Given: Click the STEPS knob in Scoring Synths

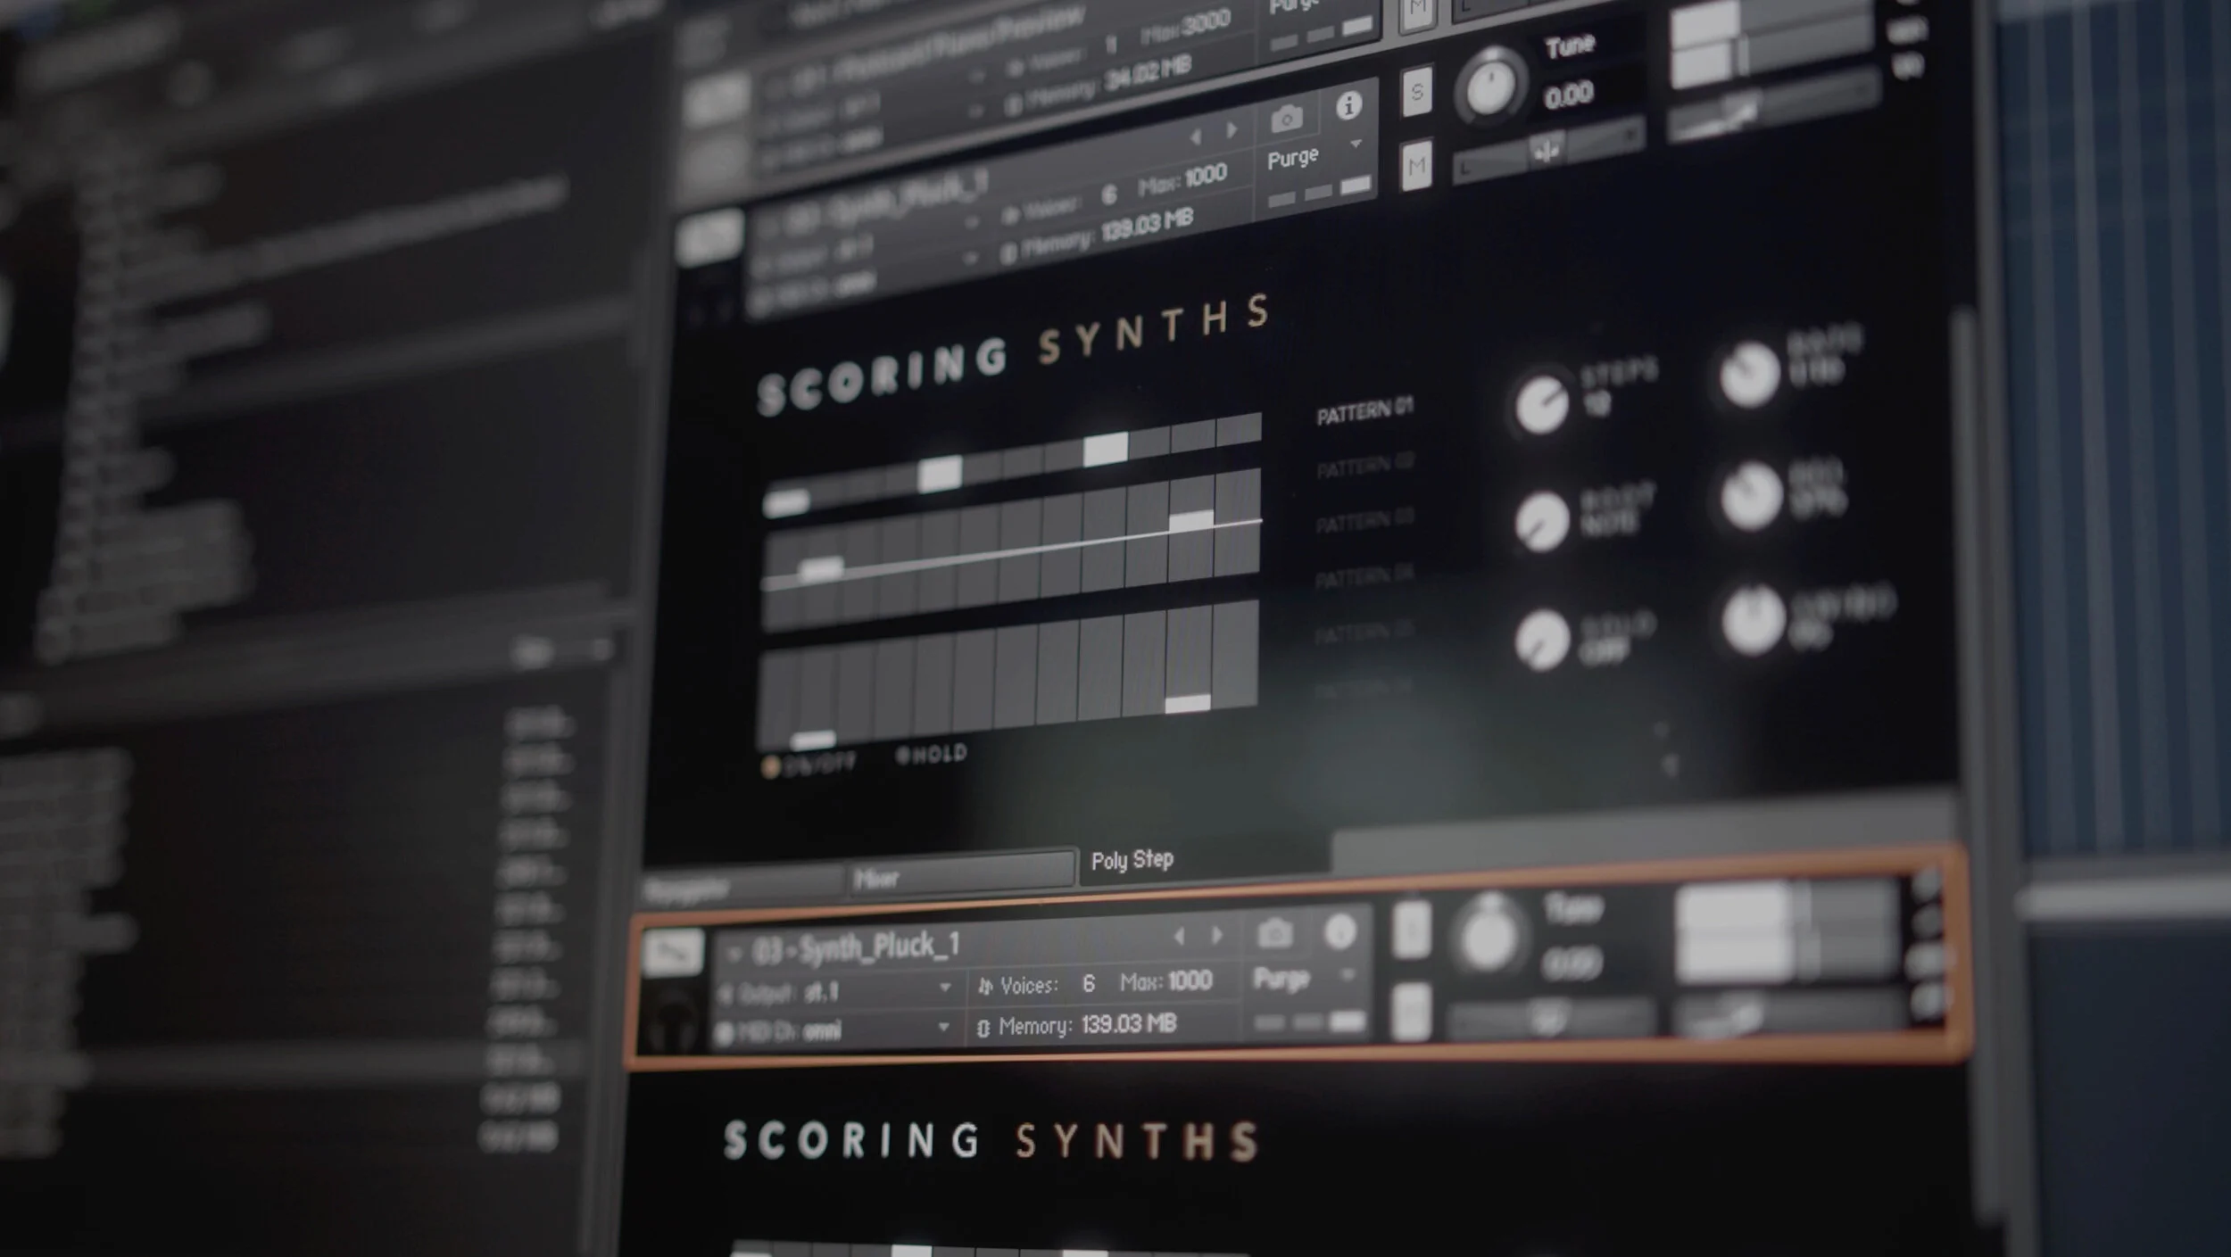Looking at the screenshot, I should (x=1541, y=404).
